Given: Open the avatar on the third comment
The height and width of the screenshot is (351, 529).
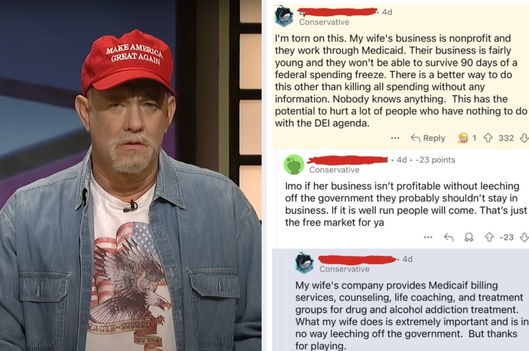Looking at the screenshot, I should coord(304,263).
